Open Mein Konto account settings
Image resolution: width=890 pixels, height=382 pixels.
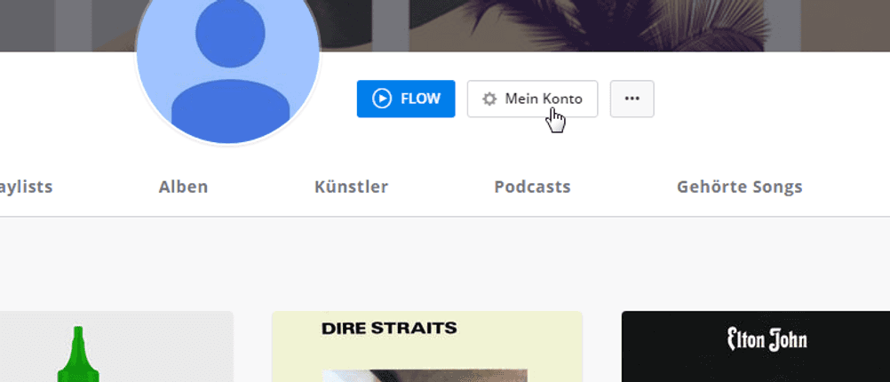point(532,99)
